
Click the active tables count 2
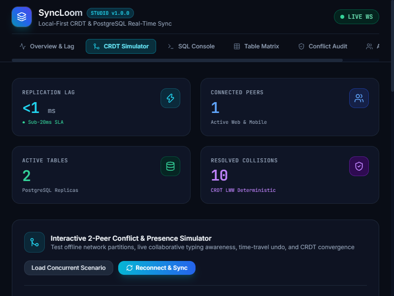click(27, 176)
